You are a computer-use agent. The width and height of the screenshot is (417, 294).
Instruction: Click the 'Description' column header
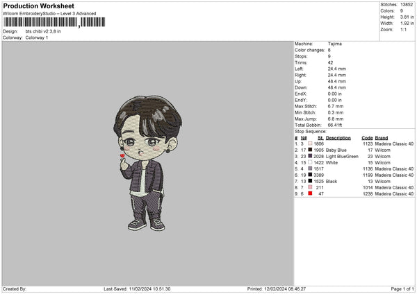[338, 138]
